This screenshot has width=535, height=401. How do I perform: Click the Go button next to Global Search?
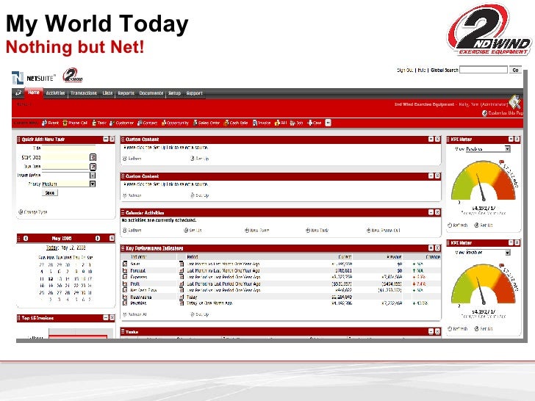pyautogui.click(x=515, y=70)
